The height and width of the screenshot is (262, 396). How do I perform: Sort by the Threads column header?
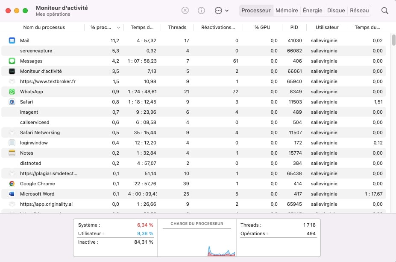(x=177, y=27)
